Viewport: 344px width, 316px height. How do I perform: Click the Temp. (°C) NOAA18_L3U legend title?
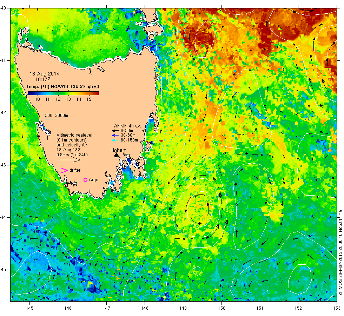(x=63, y=86)
